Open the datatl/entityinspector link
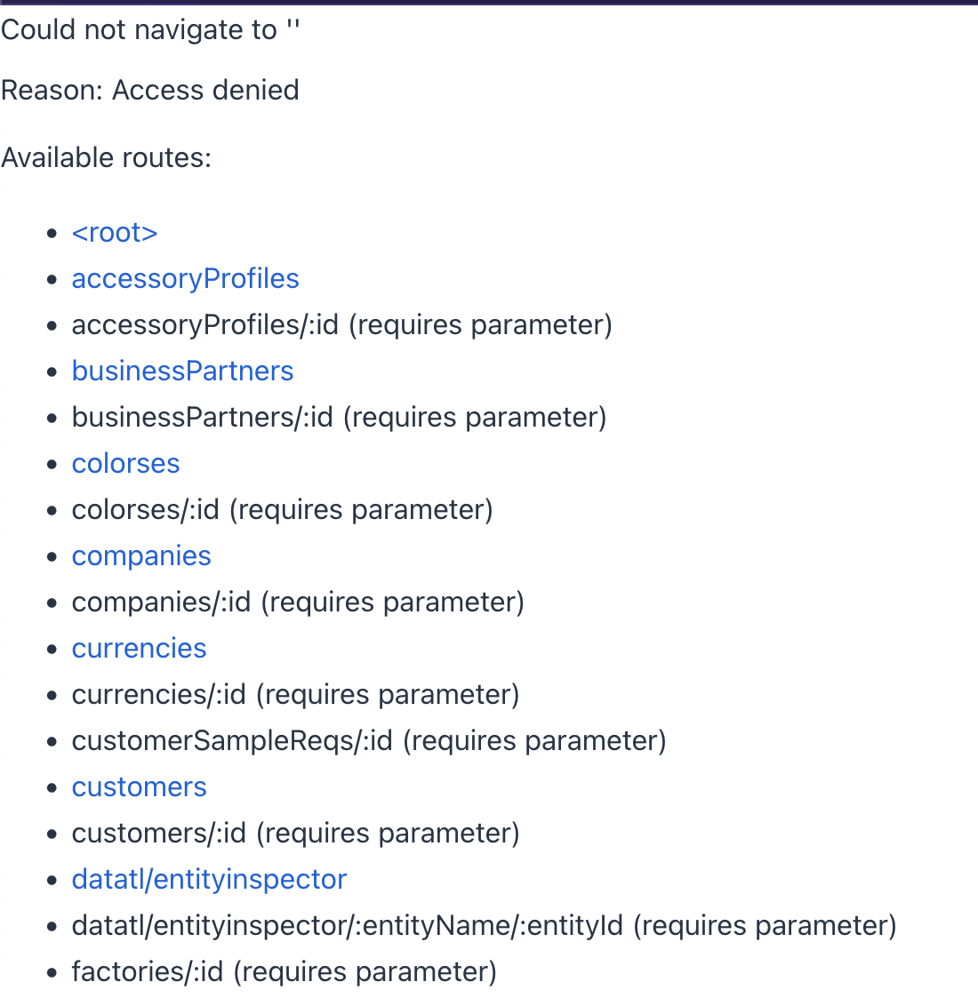 point(209,880)
